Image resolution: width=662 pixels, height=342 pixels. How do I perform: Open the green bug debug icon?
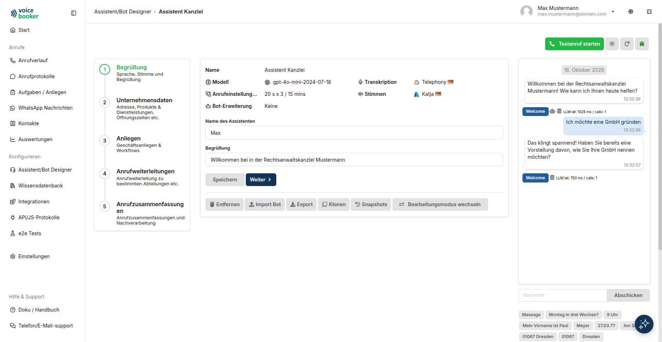[642, 44]
